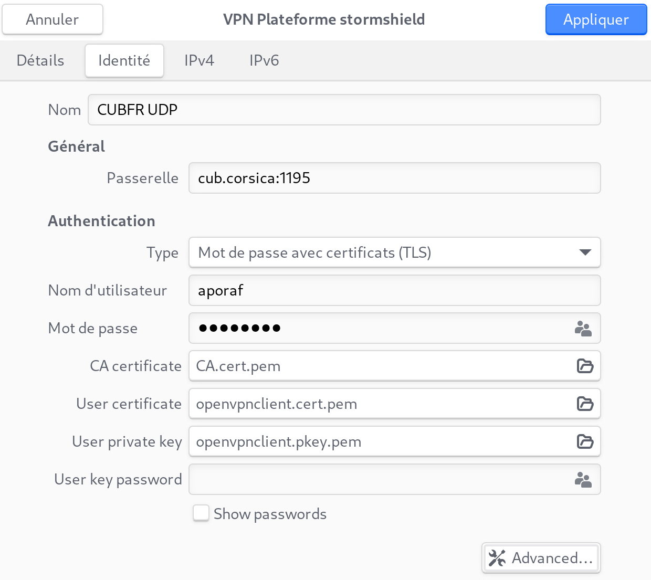Browse for User certificate file
The height and width of the screenshot is (580, 651).
pos(585,404)
